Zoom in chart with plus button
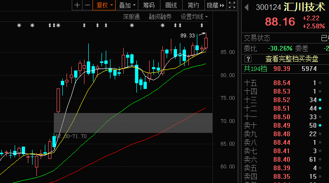The width and height of the screenshot is (329, 183). pos(77,5)
